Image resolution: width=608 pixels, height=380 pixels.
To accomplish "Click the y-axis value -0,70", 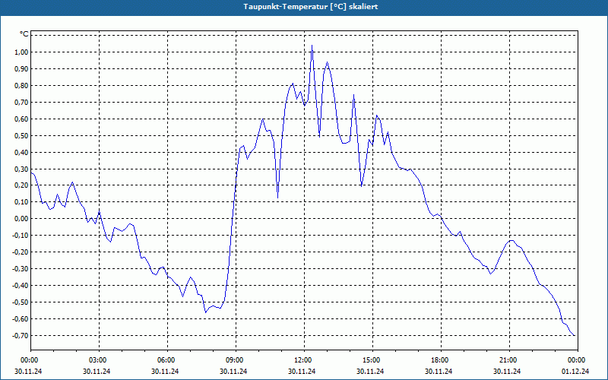I will (21, 335).
